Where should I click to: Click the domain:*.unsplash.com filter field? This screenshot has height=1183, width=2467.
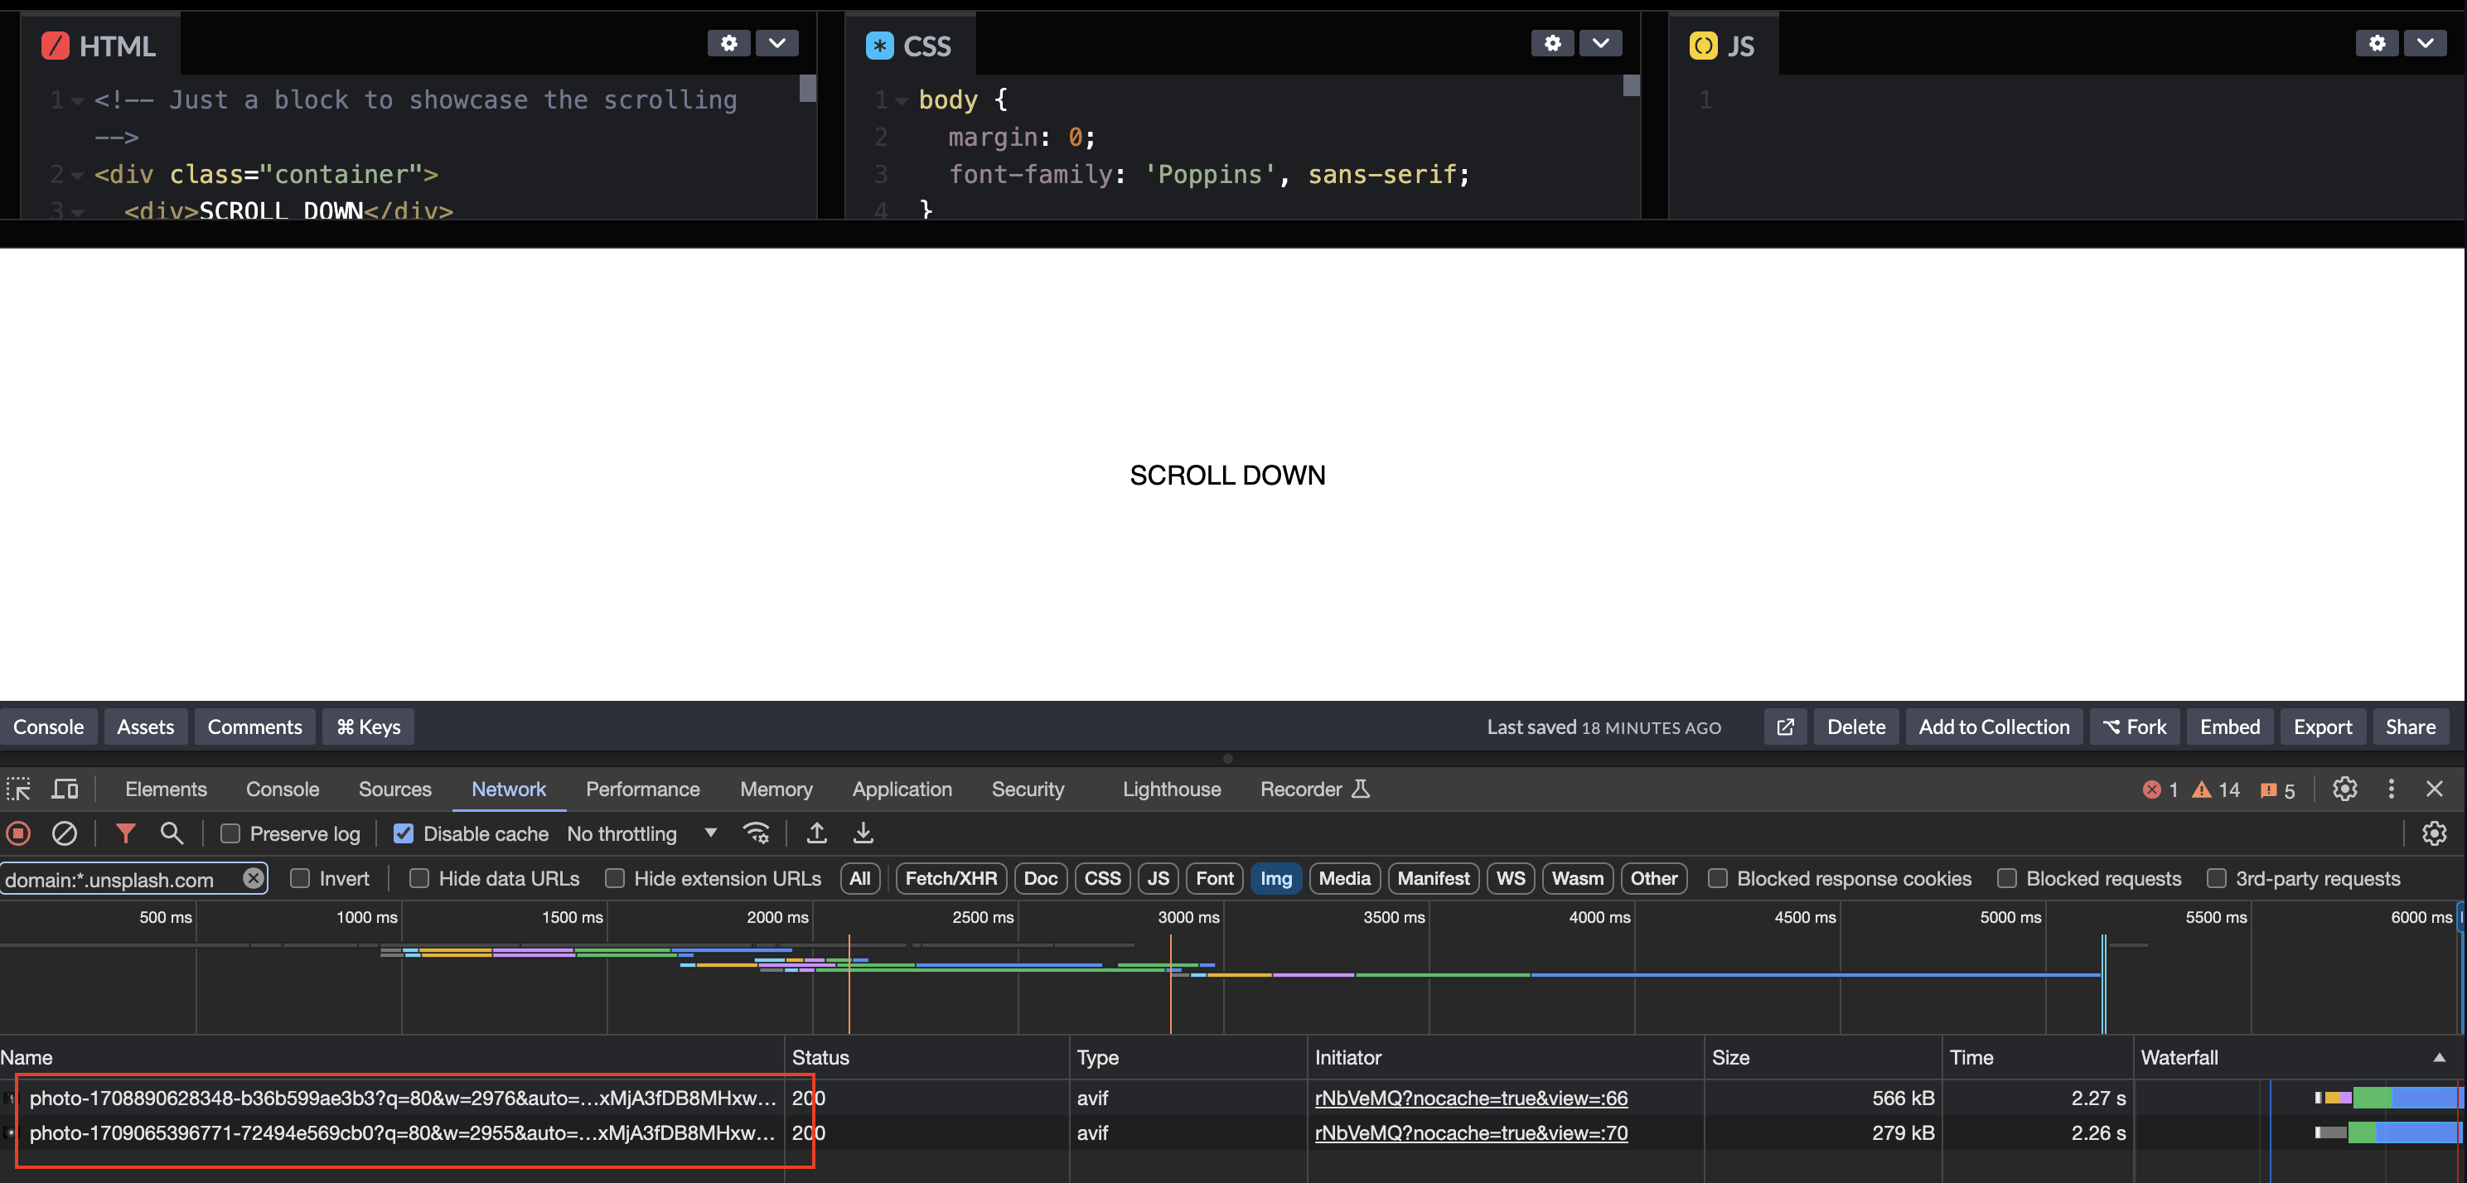coord(119,880)
